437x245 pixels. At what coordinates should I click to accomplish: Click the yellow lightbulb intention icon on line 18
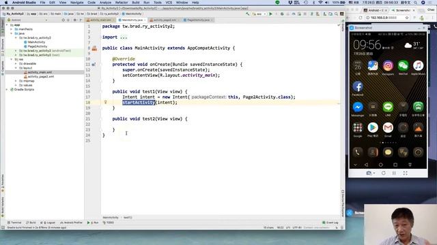click(x=106, y=102)
